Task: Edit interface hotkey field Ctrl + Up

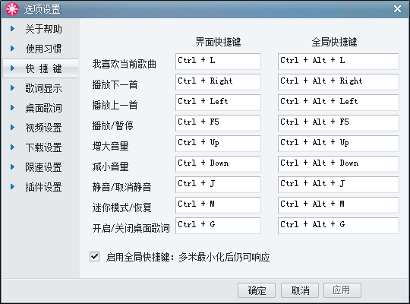Action: (218, 144)
